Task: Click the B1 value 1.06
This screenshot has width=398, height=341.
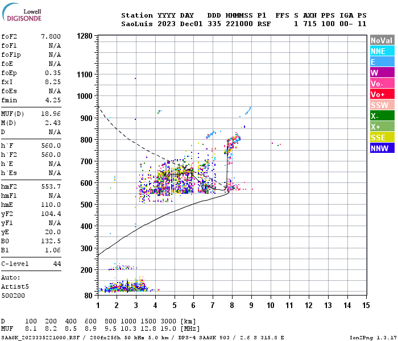Action: (x=53, y=250)
